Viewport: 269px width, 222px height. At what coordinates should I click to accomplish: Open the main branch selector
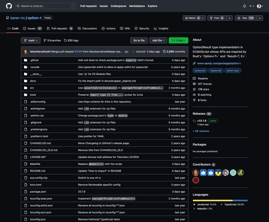(30, 40)
